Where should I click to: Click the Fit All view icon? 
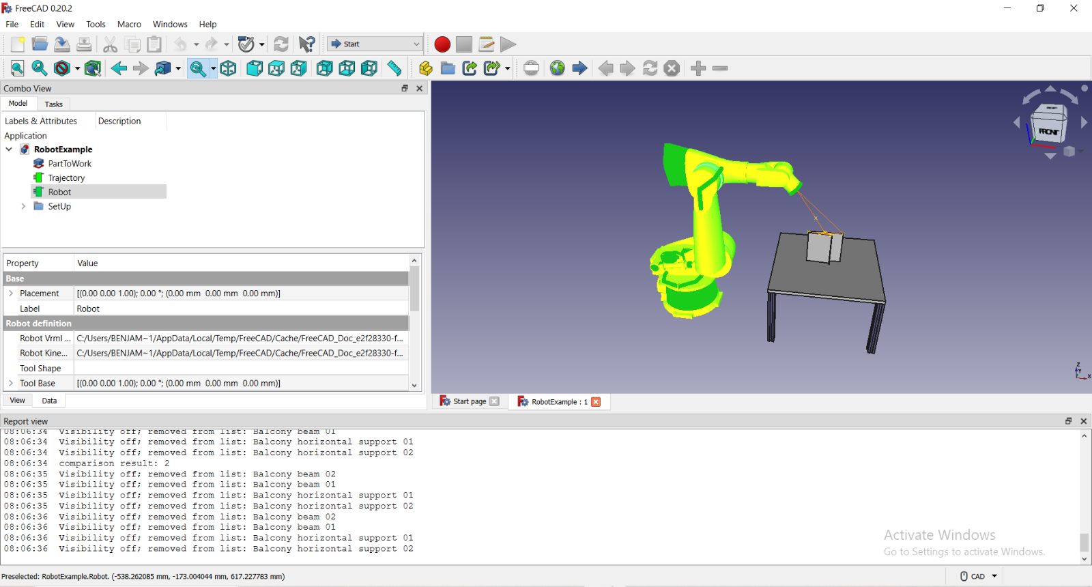(x=18, y=68)
